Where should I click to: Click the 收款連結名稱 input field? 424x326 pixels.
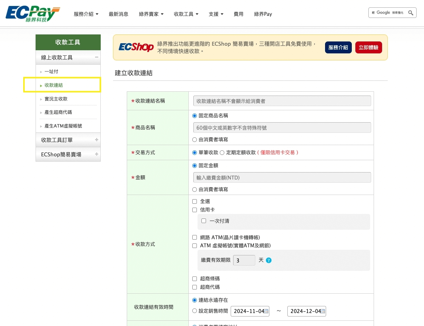point(282,101)
